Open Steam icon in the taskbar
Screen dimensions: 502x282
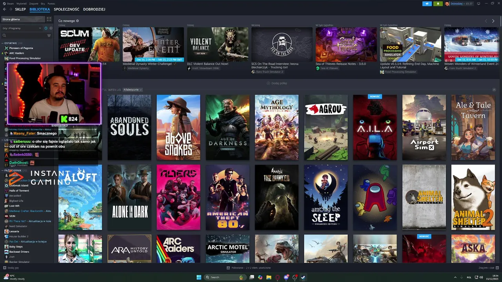(x=303, y=277)
